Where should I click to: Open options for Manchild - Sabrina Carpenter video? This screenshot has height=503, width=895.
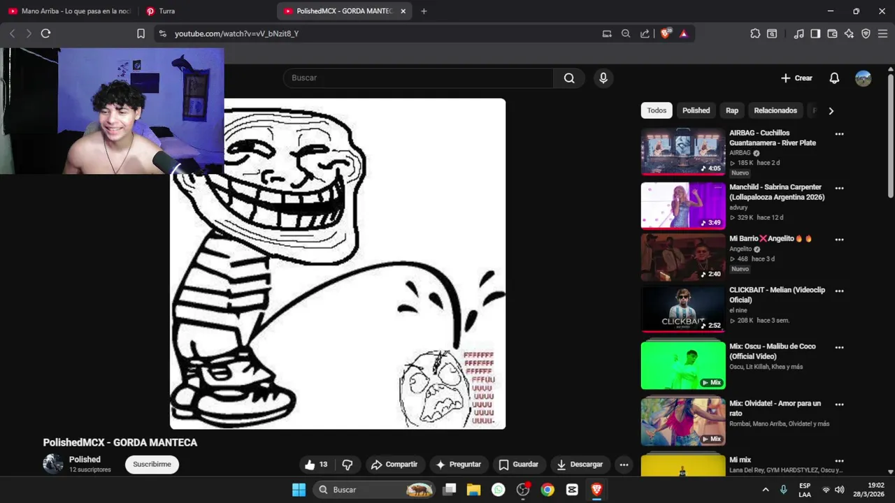839,189
